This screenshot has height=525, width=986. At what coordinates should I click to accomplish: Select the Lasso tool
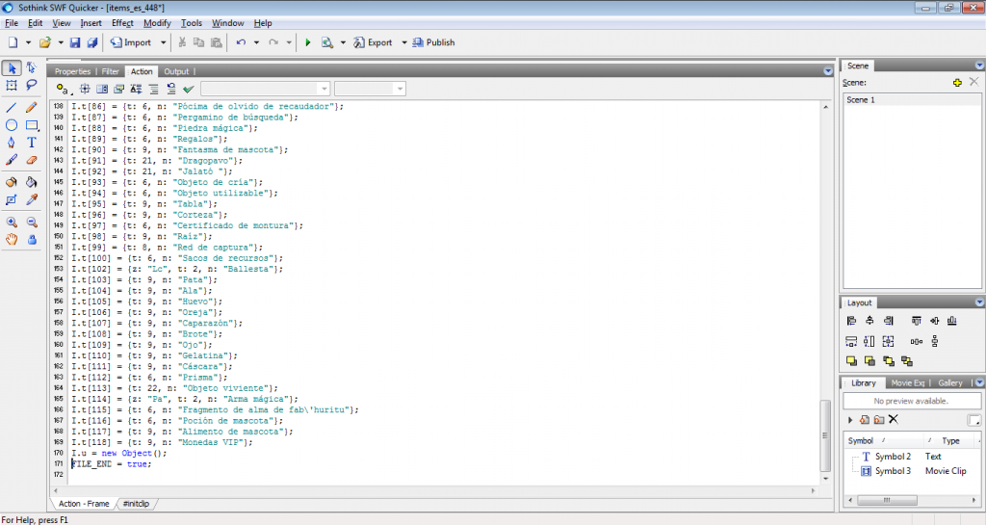click(32, 86)
